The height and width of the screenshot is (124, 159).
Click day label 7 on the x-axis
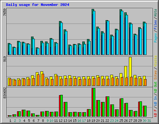[x=38, y=121]
